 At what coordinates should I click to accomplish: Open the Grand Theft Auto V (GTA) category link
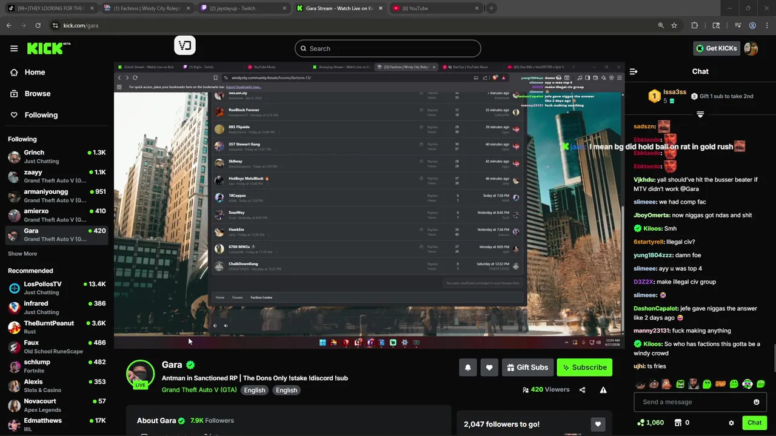[x=199, y=390]
